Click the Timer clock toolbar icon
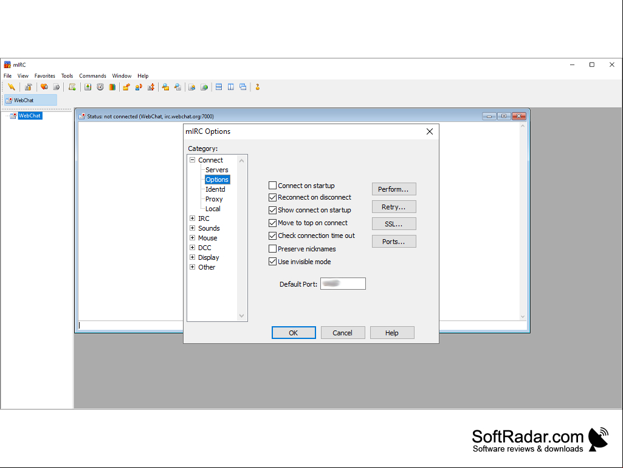 tap(100, 87)
